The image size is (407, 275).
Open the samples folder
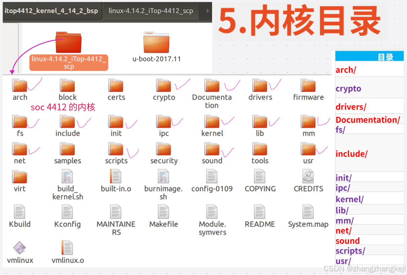pos(67,149)
